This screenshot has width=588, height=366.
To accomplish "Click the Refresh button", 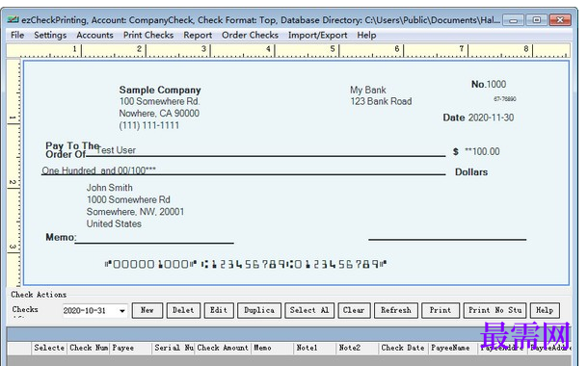I will (396, 310).
